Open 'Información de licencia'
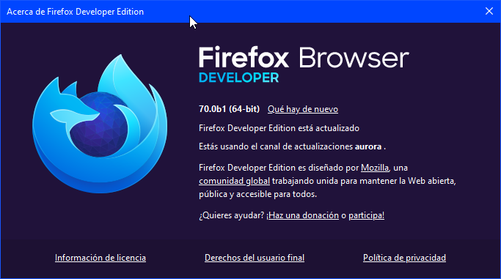 [x=100, y=258]
